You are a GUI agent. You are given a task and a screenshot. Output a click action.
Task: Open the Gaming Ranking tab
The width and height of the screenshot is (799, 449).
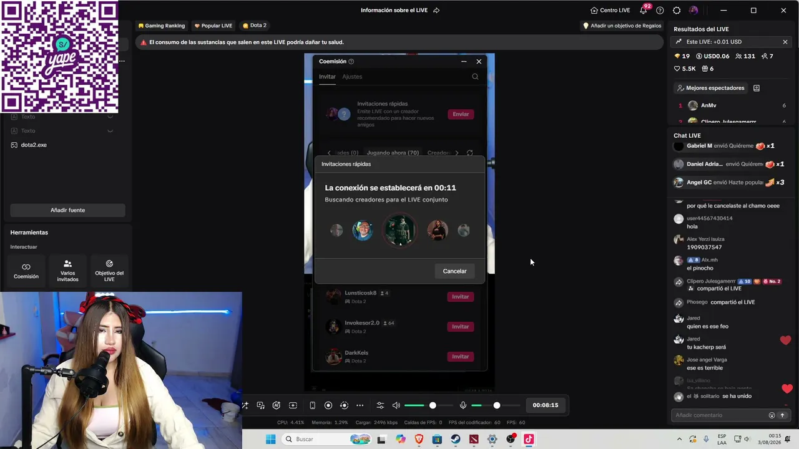click(162, 26)
